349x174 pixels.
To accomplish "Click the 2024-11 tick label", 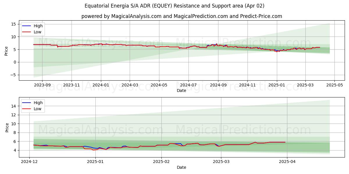I will [x=247, y=85].
